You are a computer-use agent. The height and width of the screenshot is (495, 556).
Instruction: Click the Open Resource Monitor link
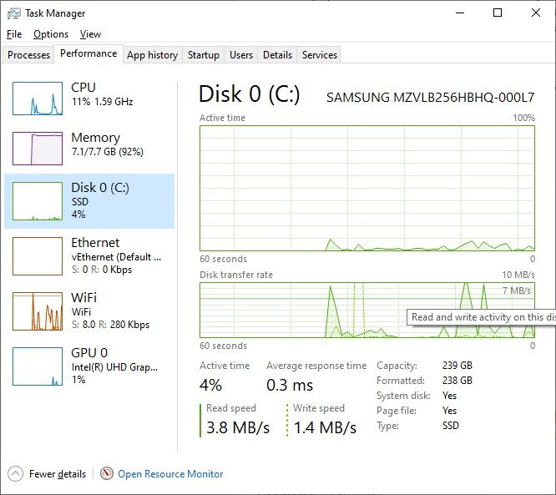[170, 474]
